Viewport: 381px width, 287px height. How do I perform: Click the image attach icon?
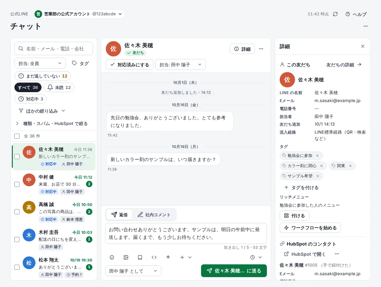tap(126, 257)
